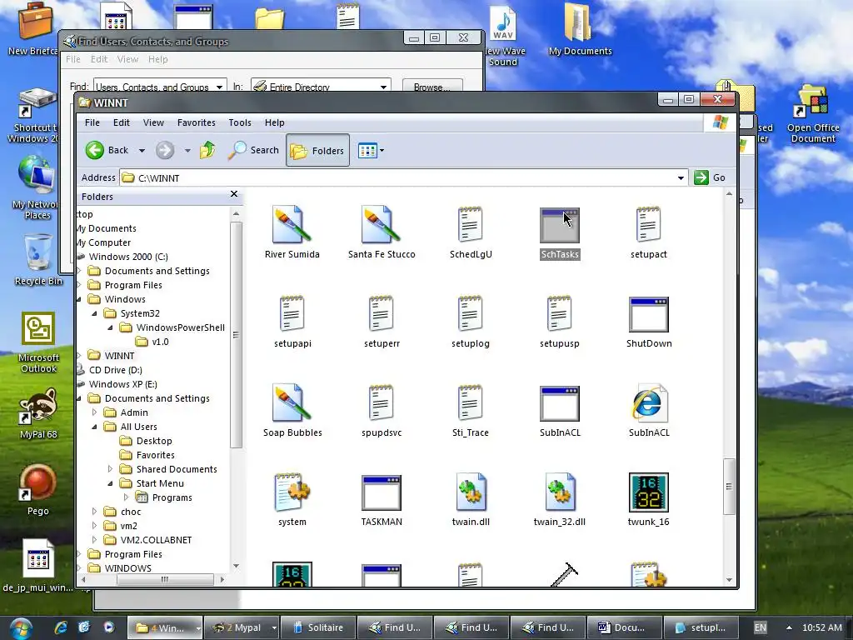
Task: Select VM2.COLLABNET folder in tree
Action: click(156, 540)
